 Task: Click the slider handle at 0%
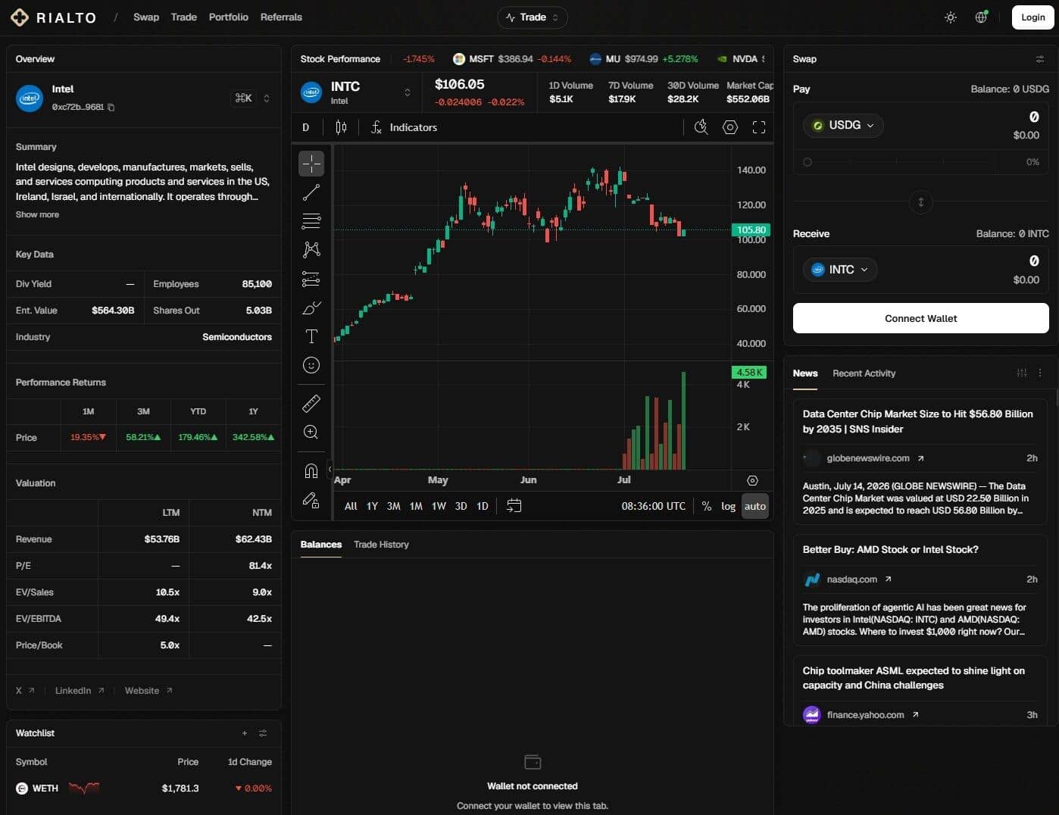pos(808,162)
